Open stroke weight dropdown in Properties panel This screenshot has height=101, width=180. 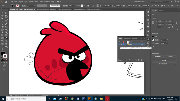pyautogui.click(x=167, y=40)
